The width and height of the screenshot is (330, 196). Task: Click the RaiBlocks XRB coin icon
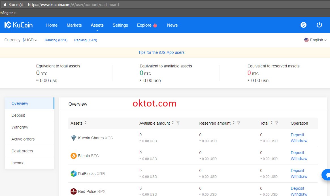click(74, 174)
